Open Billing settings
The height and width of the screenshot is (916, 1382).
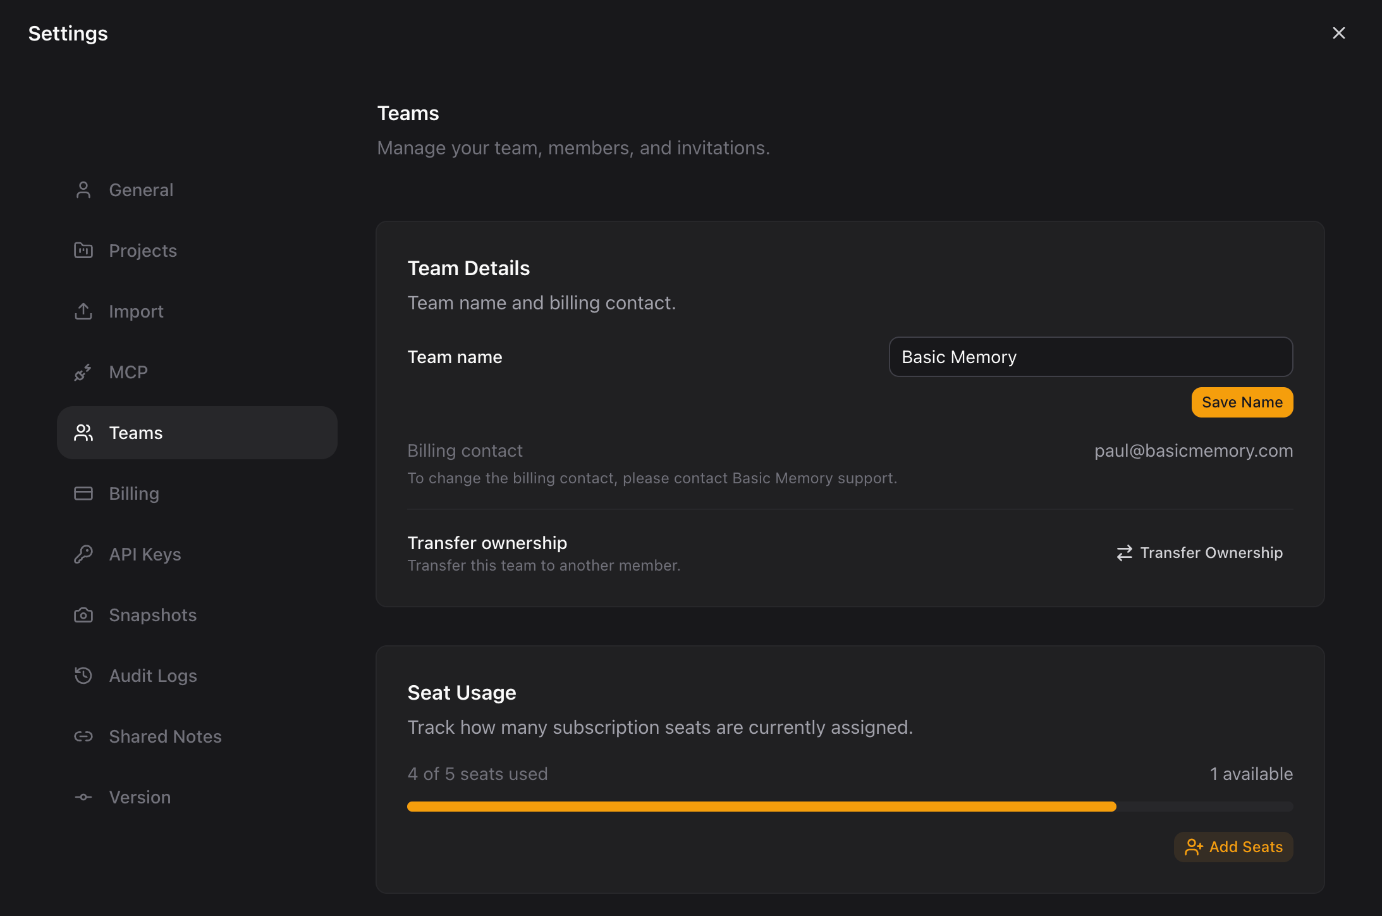(x=197, y=493)
